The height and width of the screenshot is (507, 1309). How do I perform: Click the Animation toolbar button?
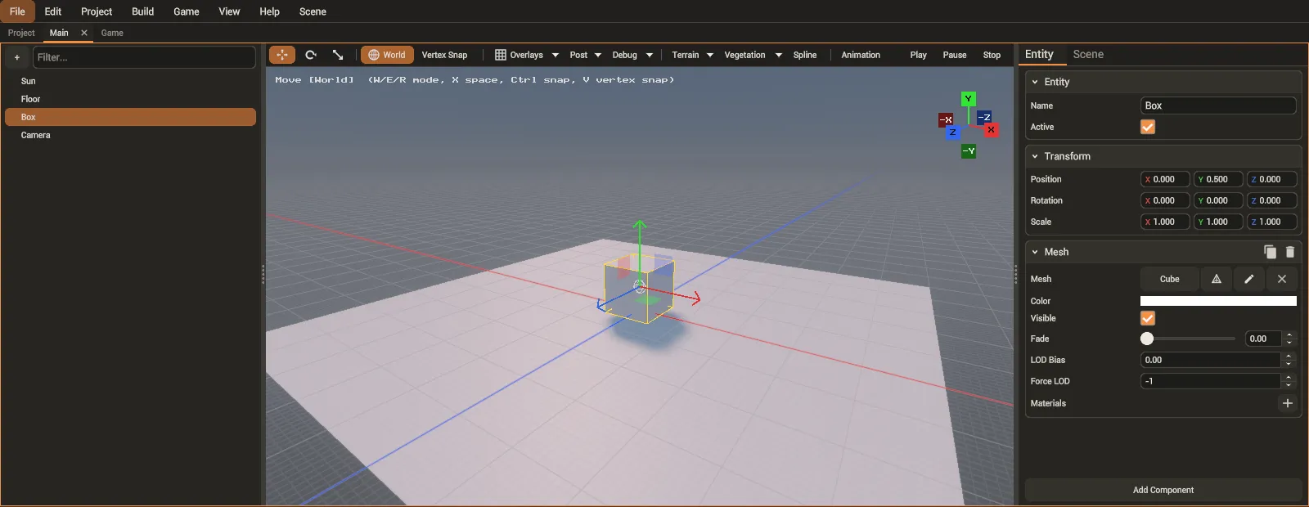[861, 55]
